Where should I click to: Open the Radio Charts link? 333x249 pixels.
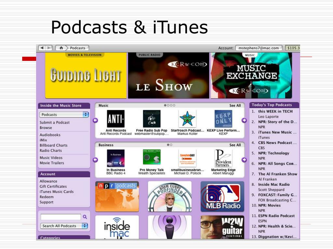51,150
